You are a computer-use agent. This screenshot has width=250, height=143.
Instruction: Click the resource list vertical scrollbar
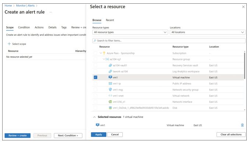pyautogui.click(x=244, y=65)
